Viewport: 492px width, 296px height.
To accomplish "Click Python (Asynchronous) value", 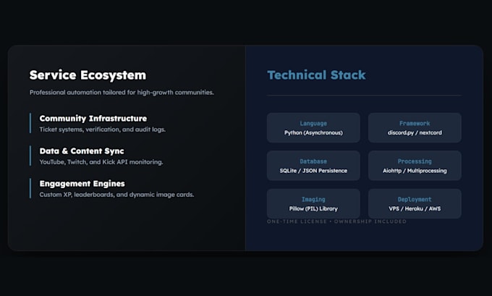I will (x=313, y=132).
